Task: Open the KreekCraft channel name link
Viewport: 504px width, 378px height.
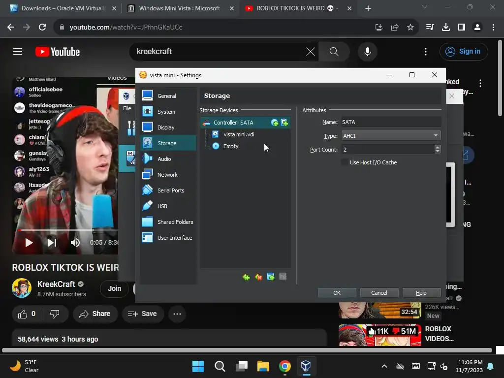Action: pos(56,284)
